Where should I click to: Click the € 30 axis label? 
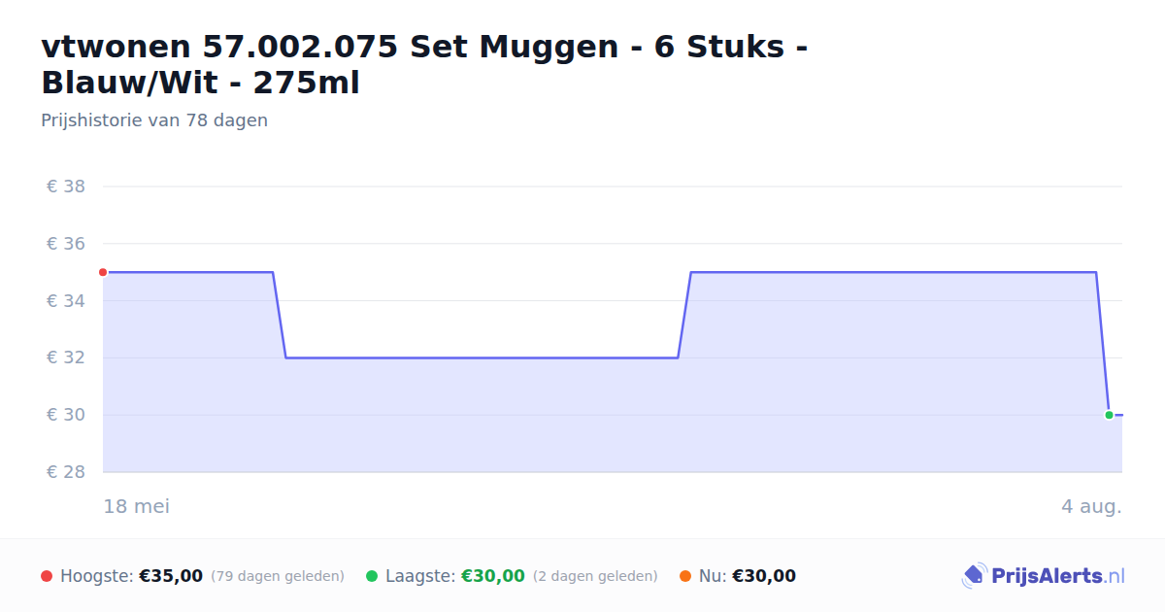tap(66, 415)
